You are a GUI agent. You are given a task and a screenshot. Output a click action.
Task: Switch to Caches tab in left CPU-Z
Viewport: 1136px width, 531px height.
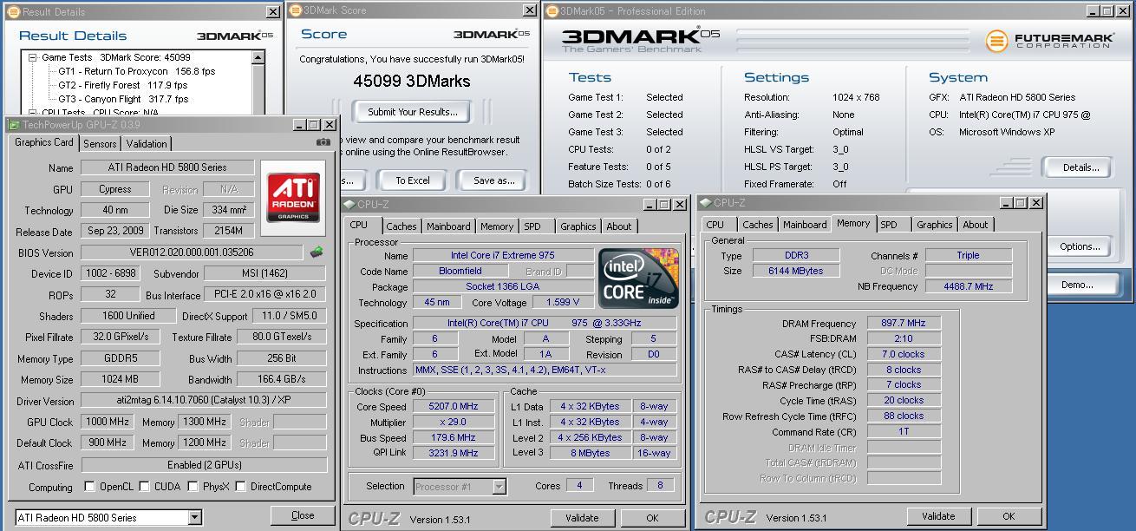401,226
